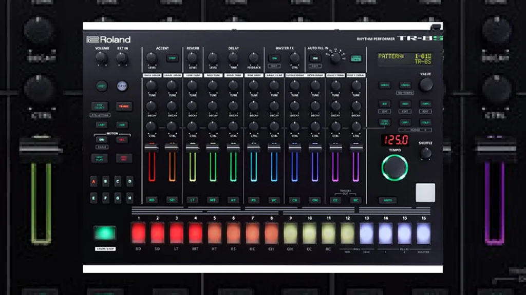Push the LAST button

(x=101, y=125)
